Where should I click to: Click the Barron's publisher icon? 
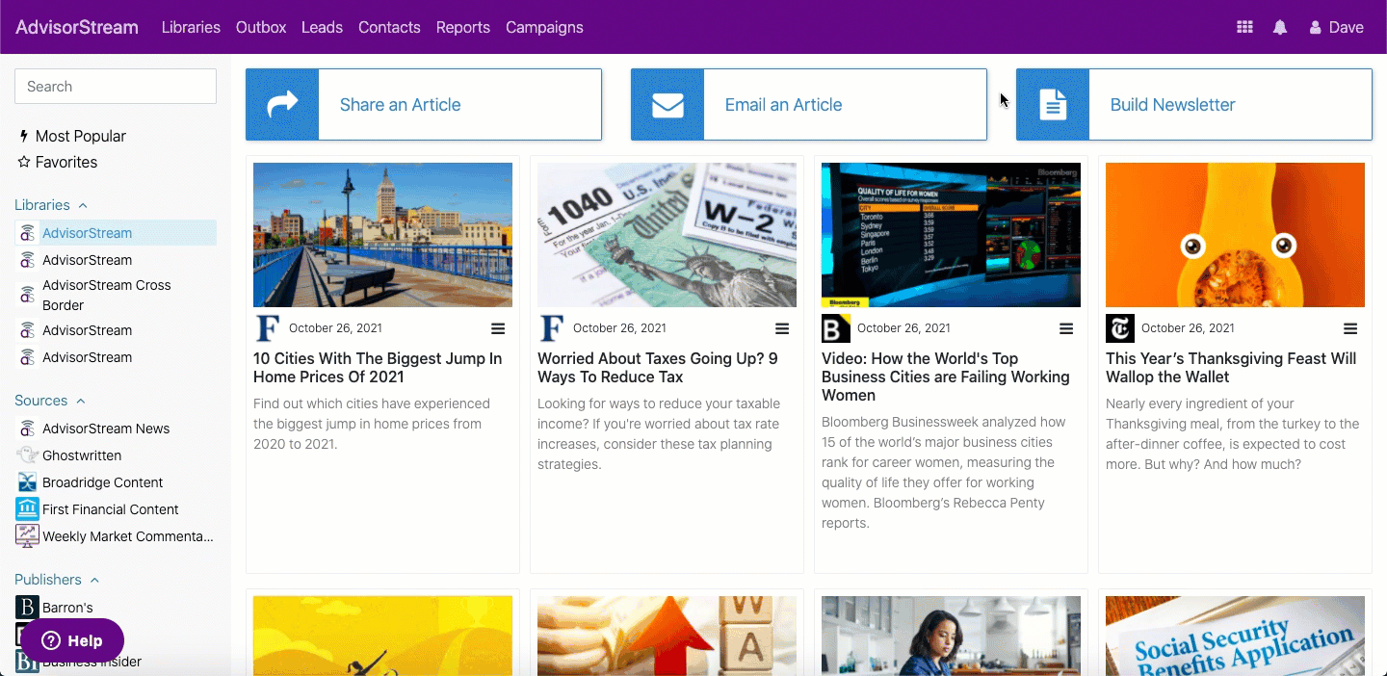point(27,608)
